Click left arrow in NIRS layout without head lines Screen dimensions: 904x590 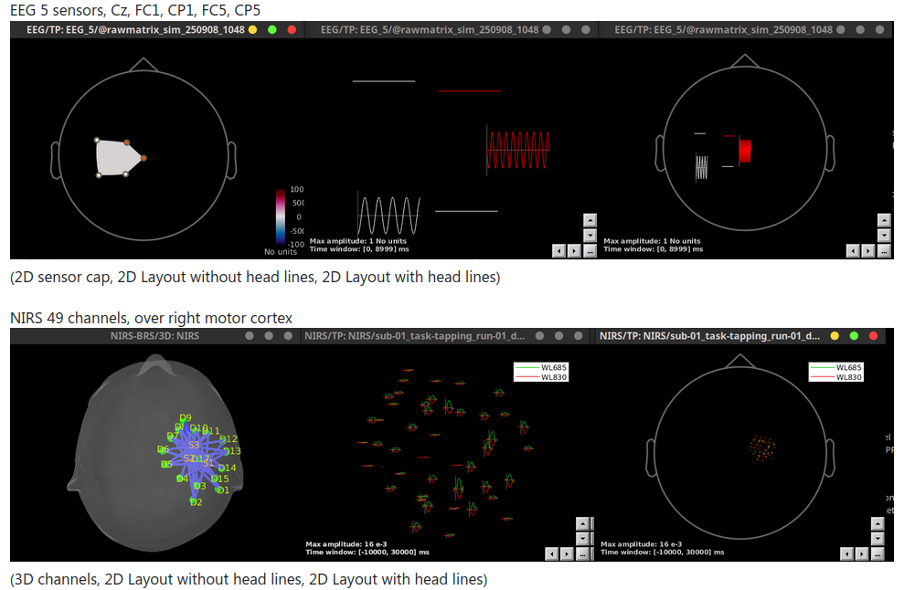(x=551, y=553)
